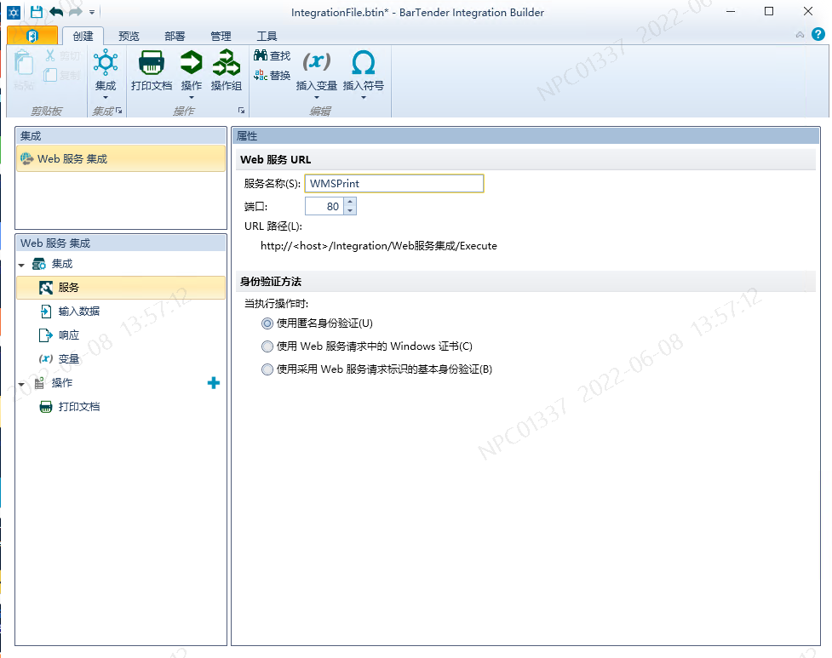
Task: Select 使用匿名身份验证 radio button
Action: pyautogui.click(x=267, y=323)
